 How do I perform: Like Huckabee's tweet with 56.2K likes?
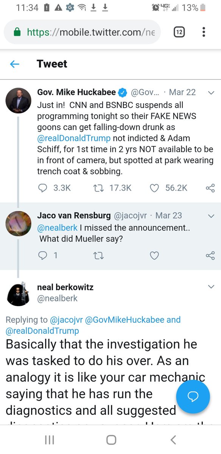154,188
